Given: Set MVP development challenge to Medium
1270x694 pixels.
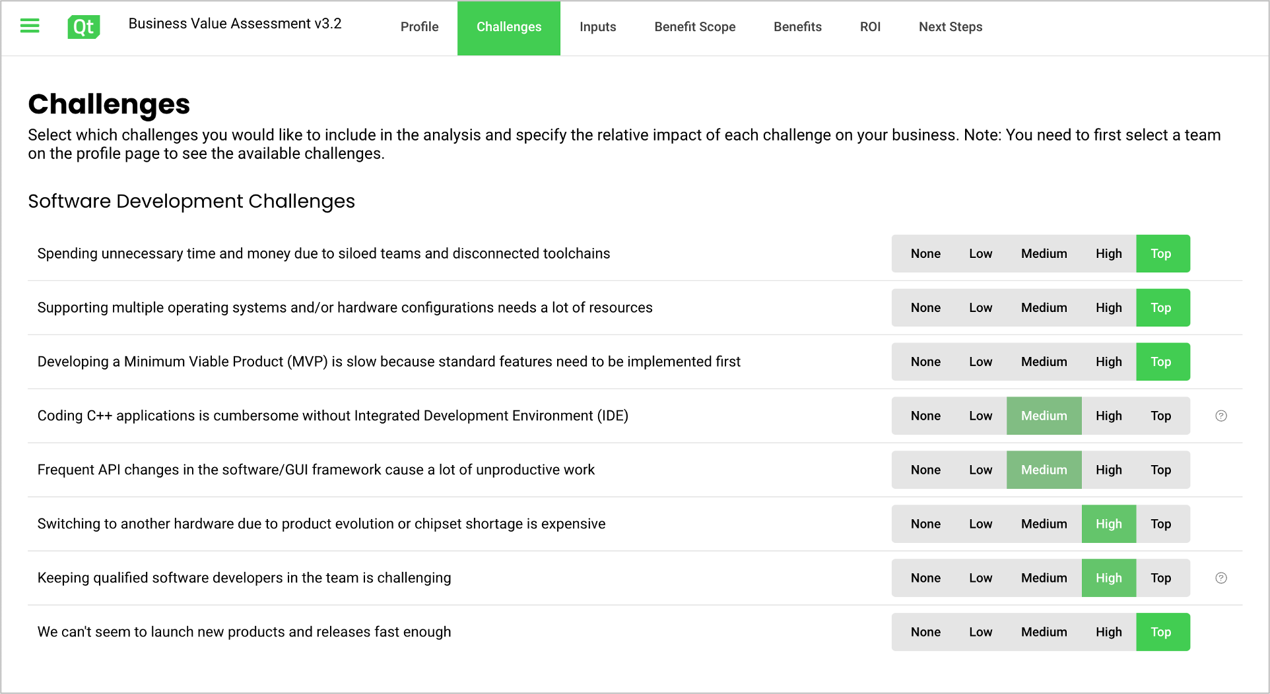Looking at the screenshot, I should click(1044, 362).
